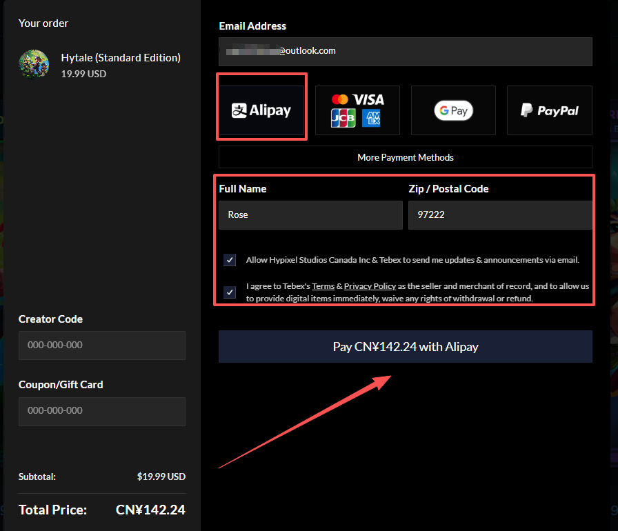Select Google Pay as payment method
Viewport: 618px width, 531px height.
[x=453, y=110]
